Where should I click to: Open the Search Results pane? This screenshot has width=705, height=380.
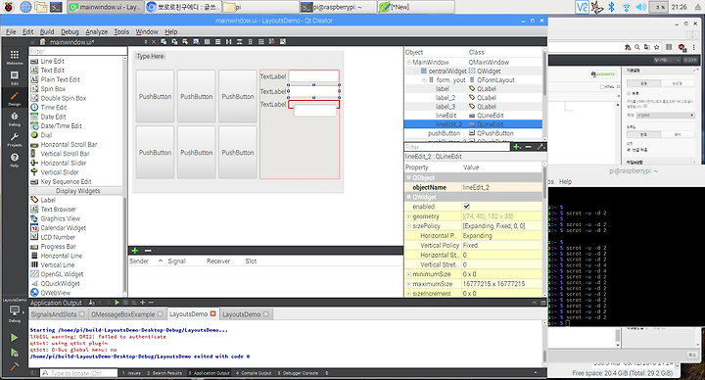point(164,373)
